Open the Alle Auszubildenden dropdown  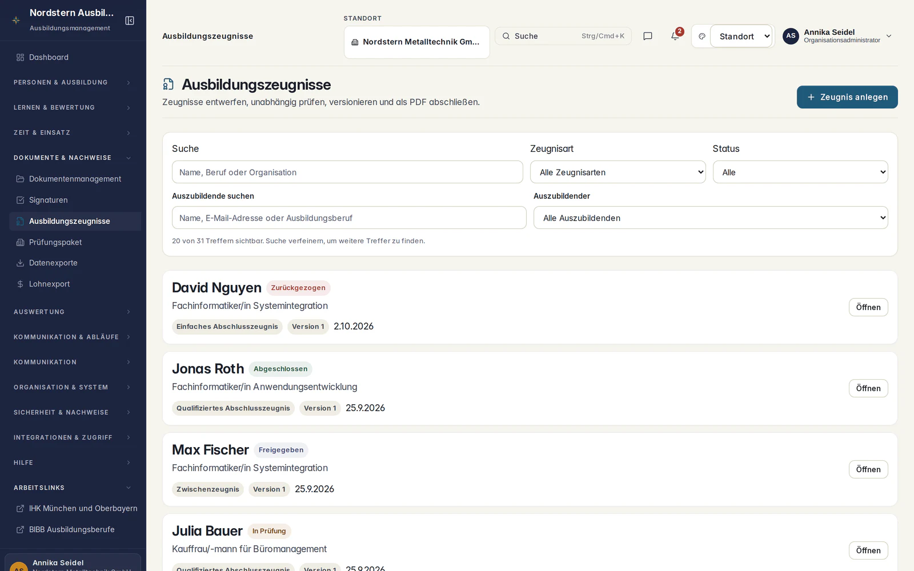[711, 218]
